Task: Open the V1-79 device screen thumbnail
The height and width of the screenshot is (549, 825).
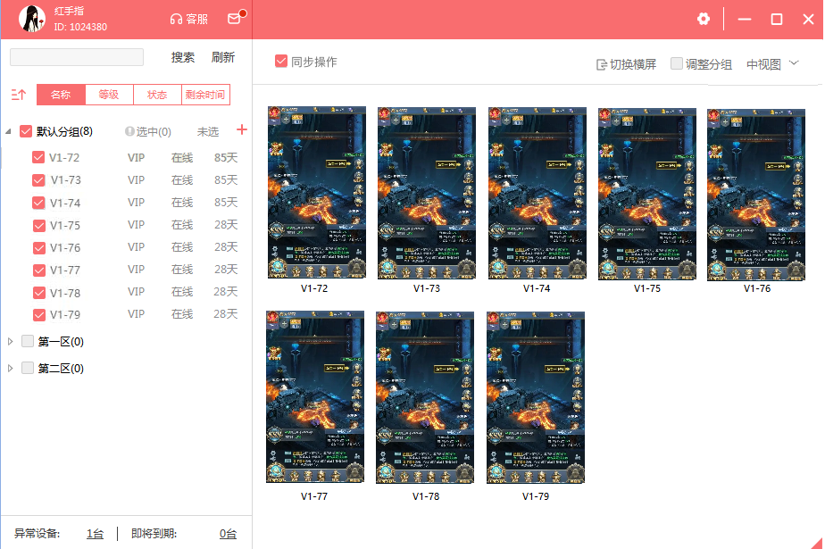Action: click(x=536, y=397)
